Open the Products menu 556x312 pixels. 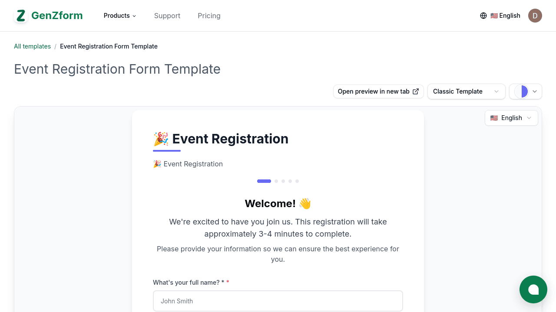(x=119, y=16)
